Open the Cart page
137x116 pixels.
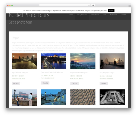click(x=104, y=15)
